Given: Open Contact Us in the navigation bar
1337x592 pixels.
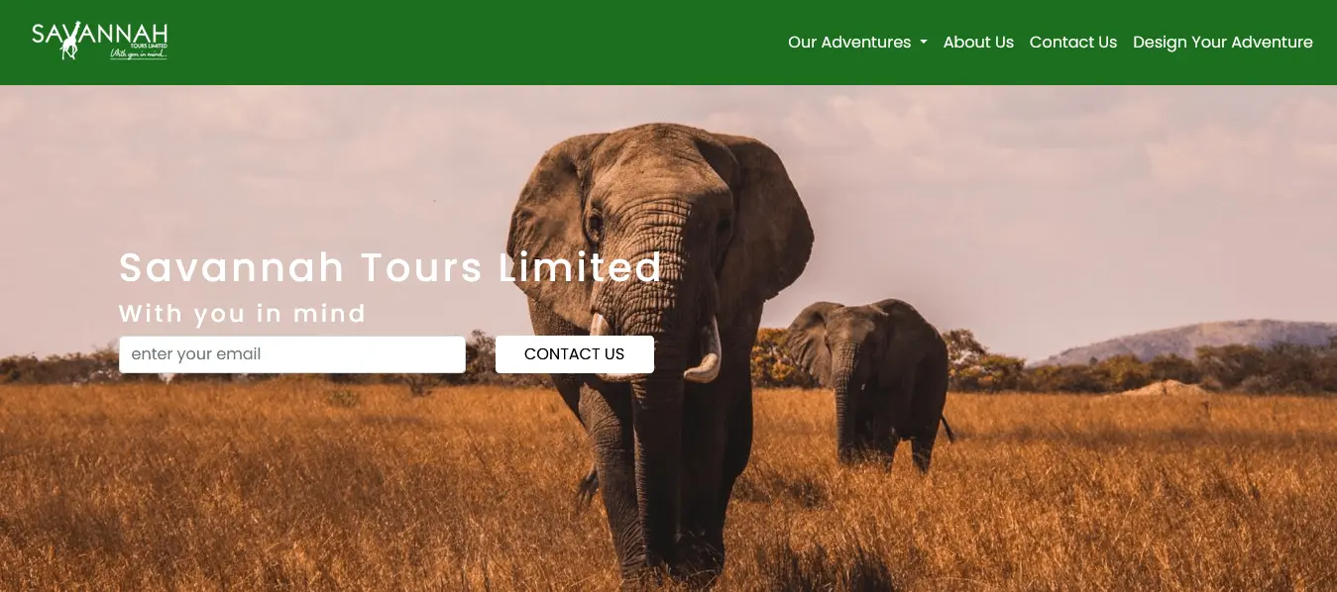Looking at the screenshot, I should click(1073, 43).
